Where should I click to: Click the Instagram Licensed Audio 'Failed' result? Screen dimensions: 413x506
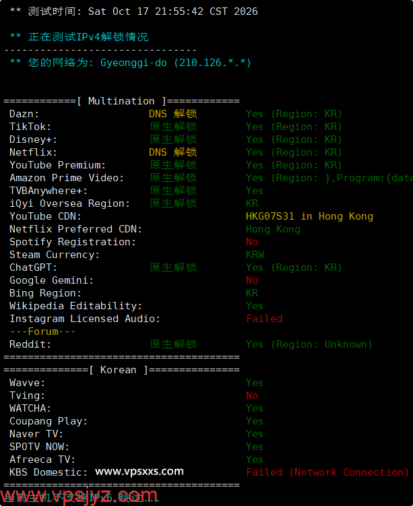(x=264, y=319)
